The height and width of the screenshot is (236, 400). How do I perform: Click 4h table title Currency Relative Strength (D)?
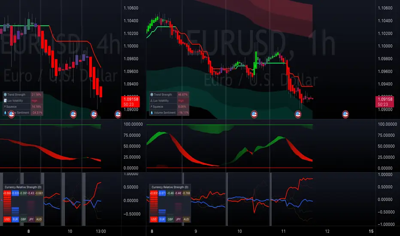coord(23,187)
